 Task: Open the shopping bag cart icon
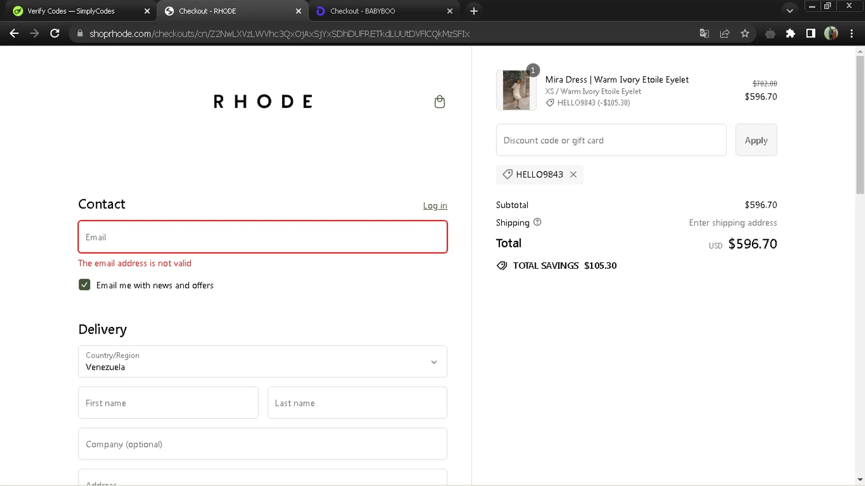pos(439,101)
